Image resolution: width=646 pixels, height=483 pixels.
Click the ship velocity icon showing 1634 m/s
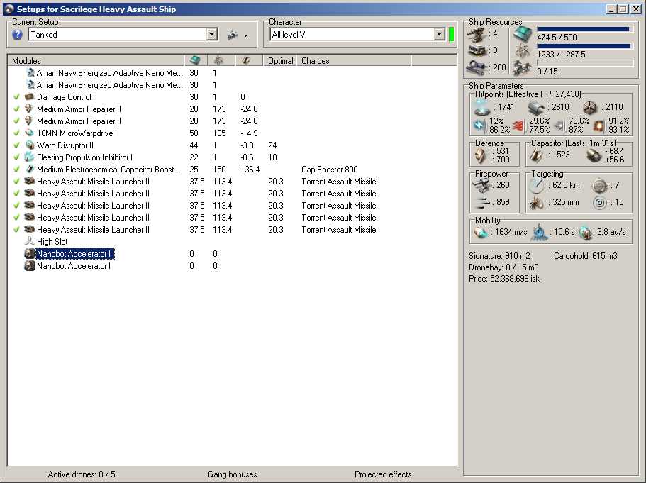pos(481,233)
